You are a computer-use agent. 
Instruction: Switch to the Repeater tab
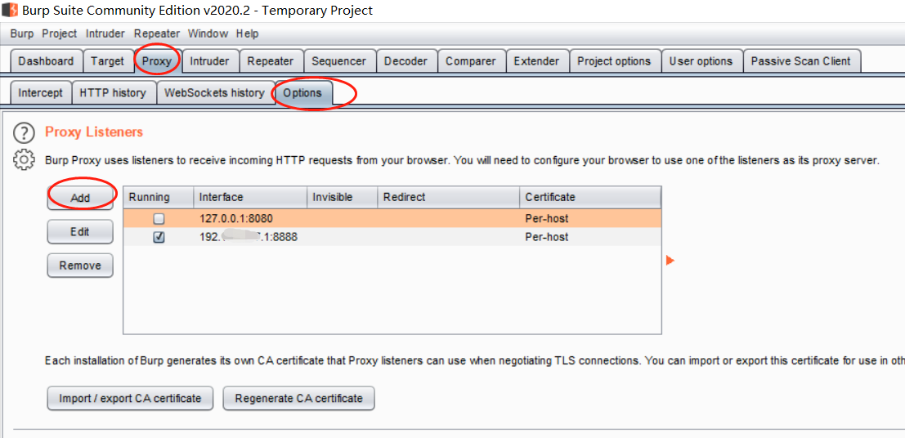click(x=271, y=61)
